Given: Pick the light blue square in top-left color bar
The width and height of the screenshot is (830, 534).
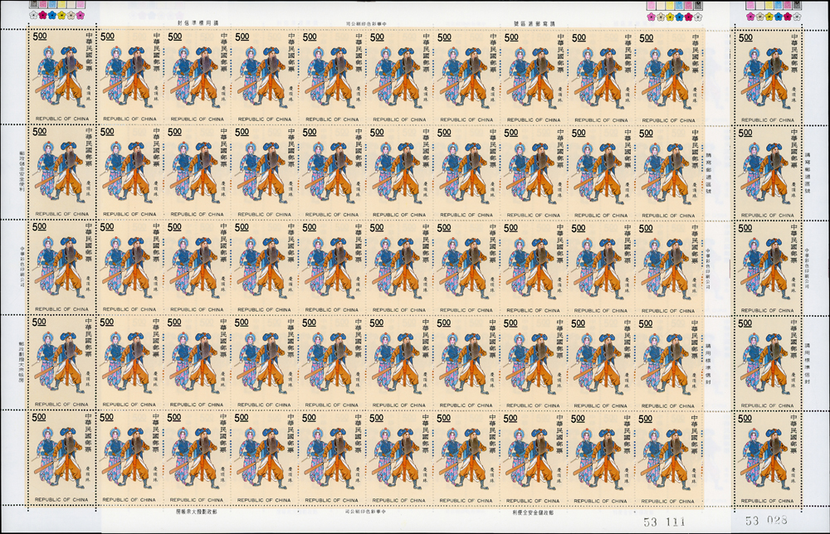Looking at the screenshot, I should 52,4.
